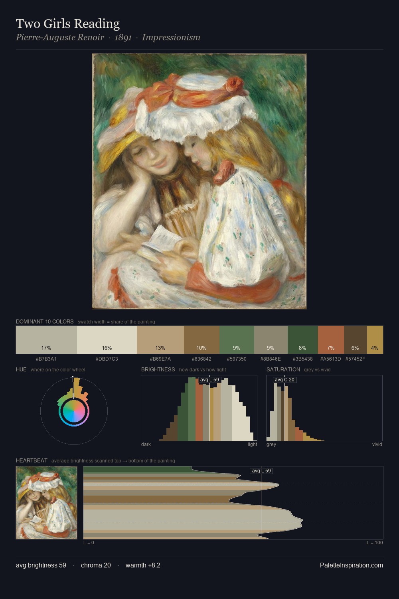Click the SATURATION section heading
The width and height of the screenshot is (399, 599).
click(283, 369)
